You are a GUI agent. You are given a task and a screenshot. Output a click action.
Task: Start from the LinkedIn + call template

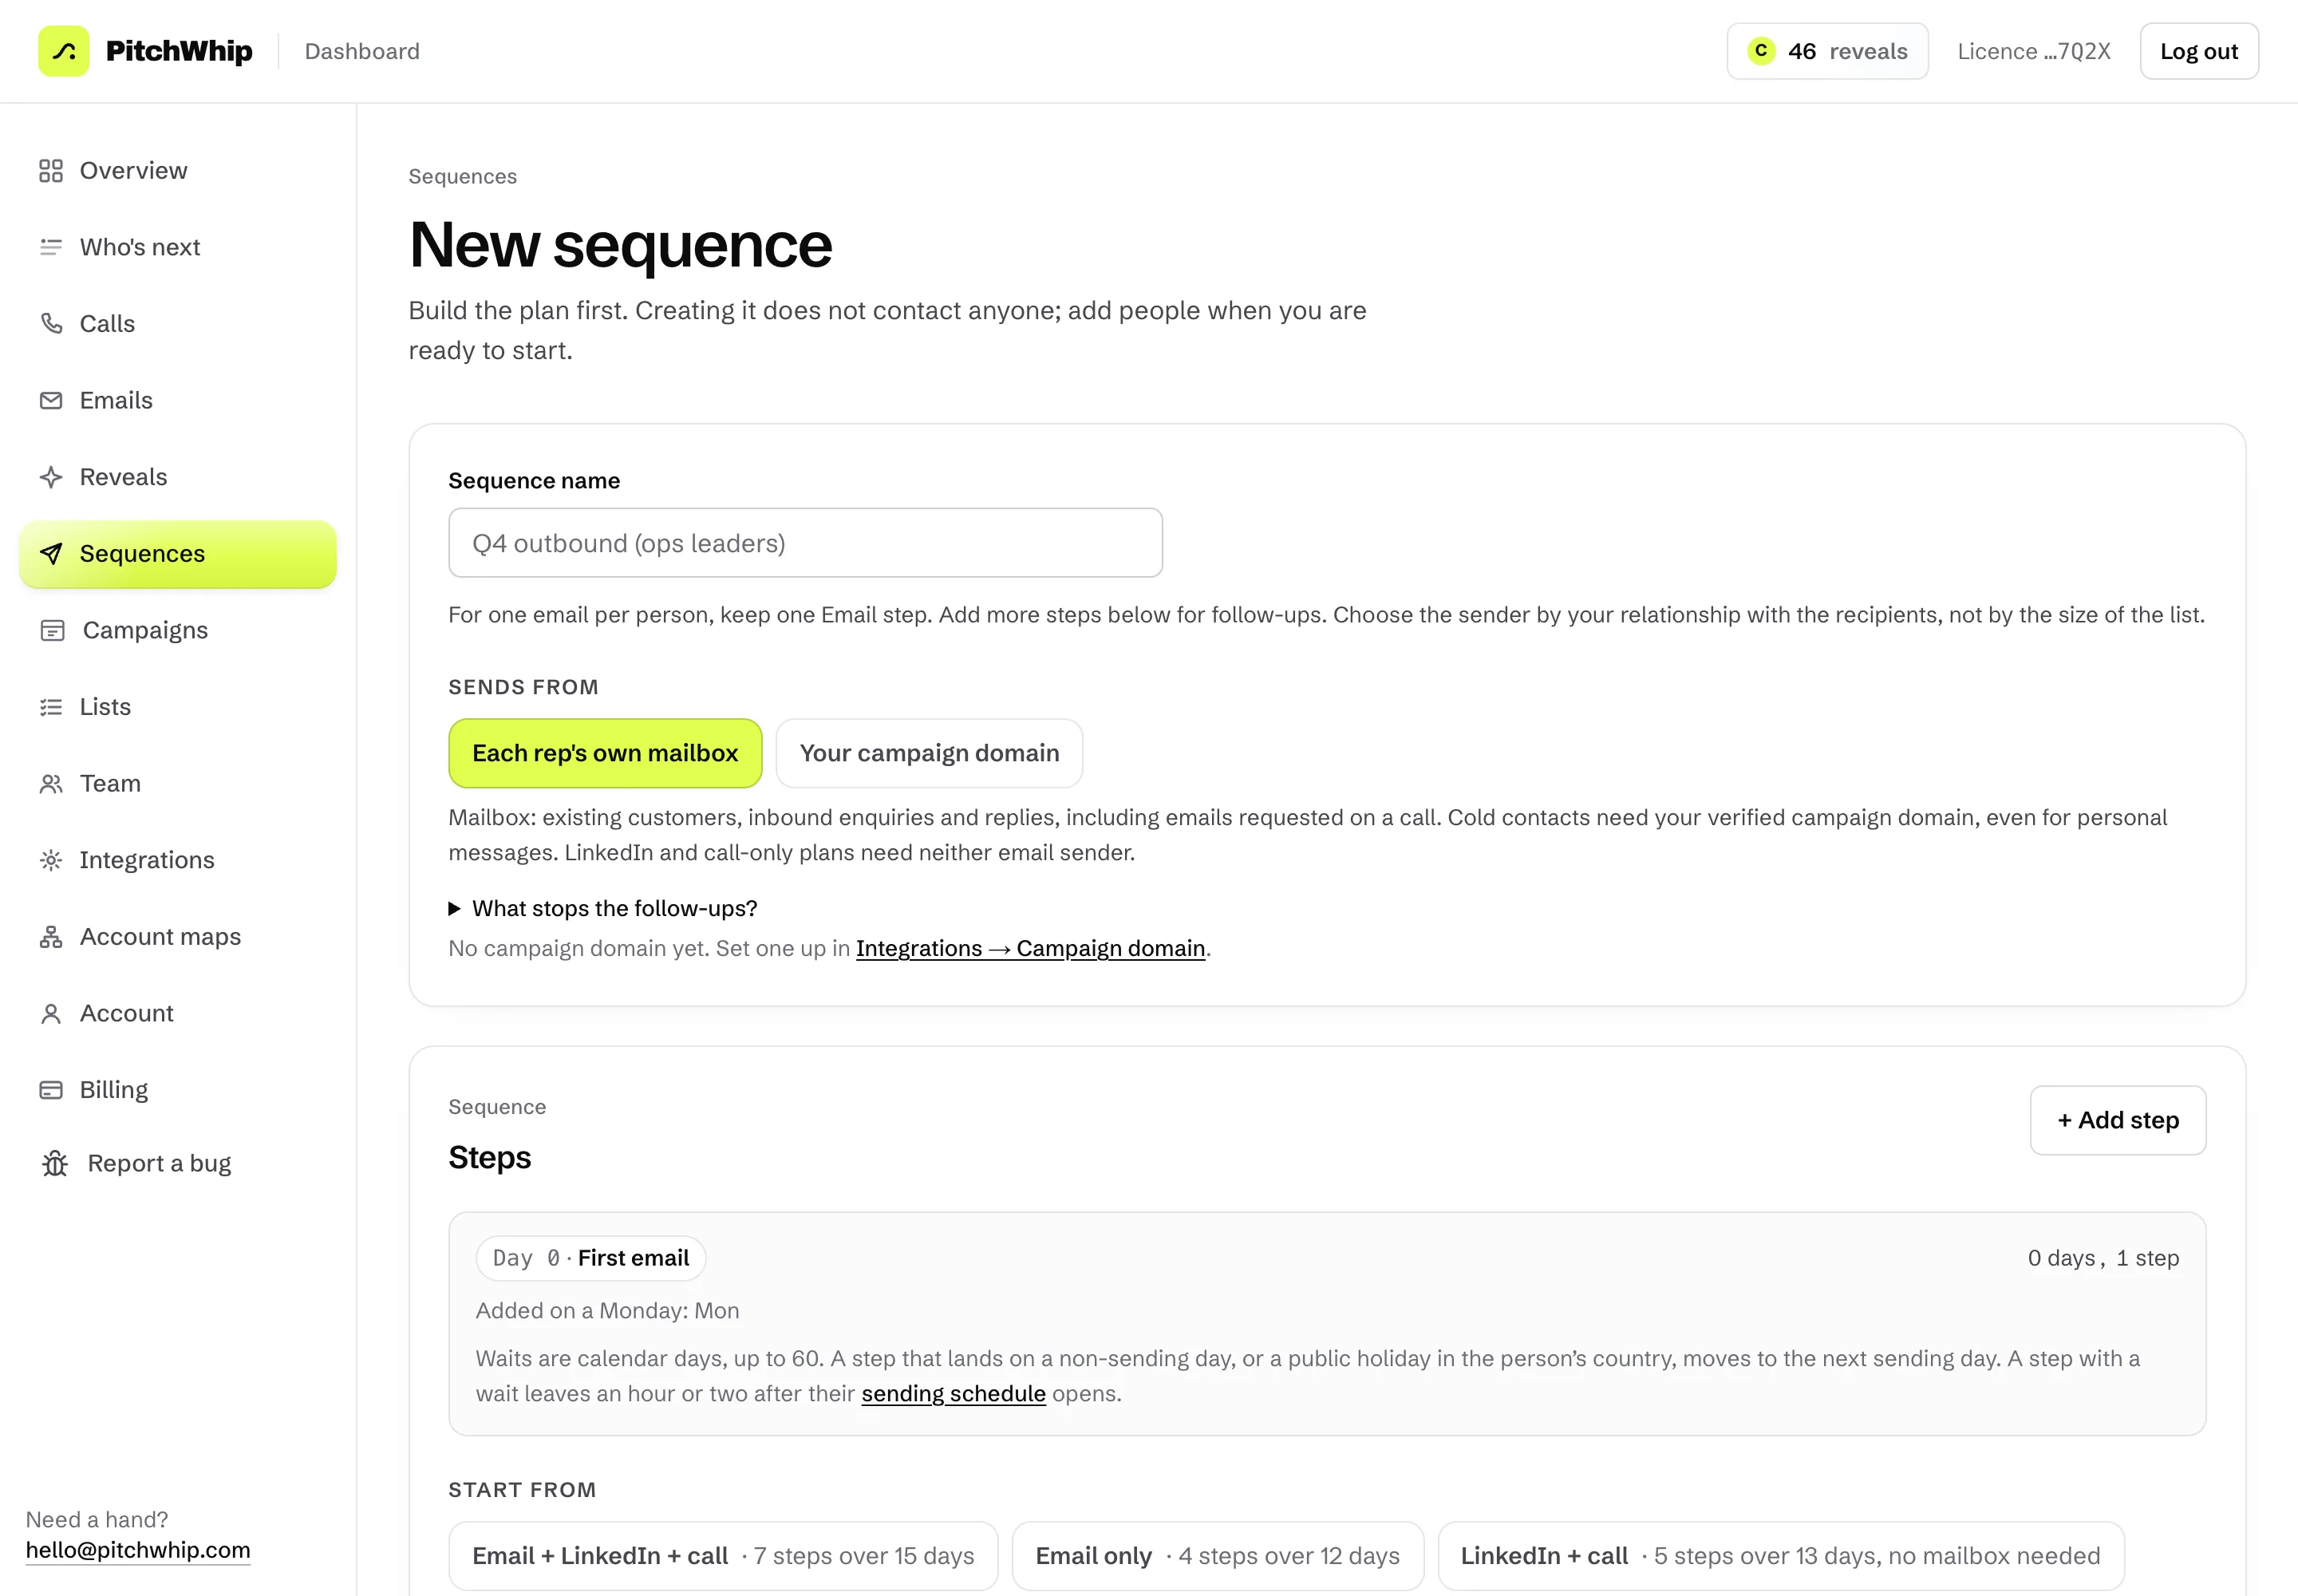coord(1780,1556)
